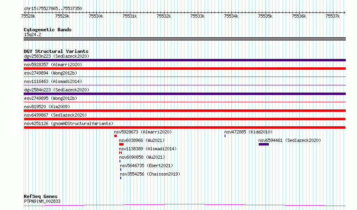The image size is (357, 210).
Task: Click the nsv6594461 (Sedlazeck2020) label
Action: 290,140
